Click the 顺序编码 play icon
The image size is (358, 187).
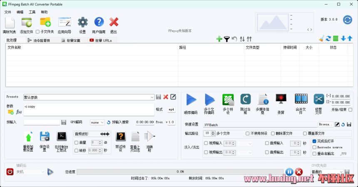coord(191,100)
